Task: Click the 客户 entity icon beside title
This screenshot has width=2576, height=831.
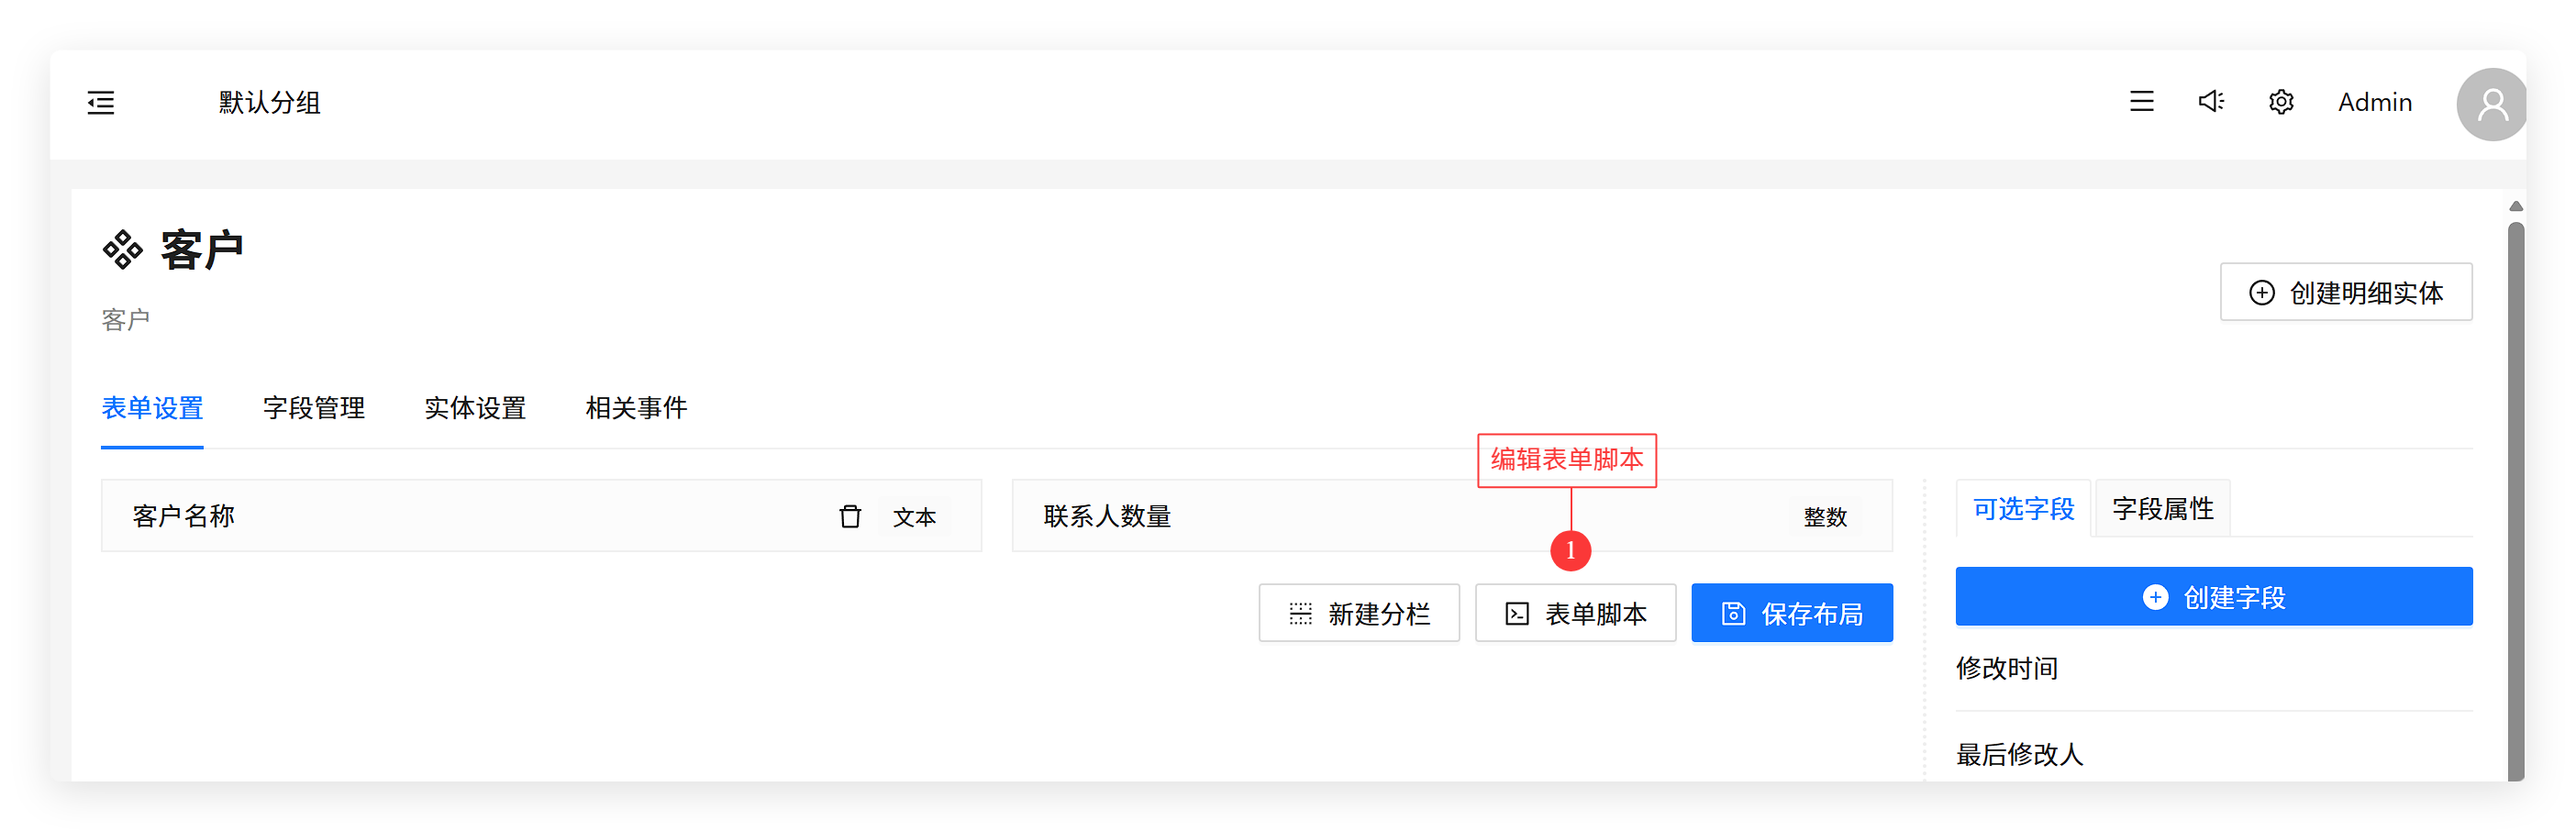Action: (x=123, y=249)
